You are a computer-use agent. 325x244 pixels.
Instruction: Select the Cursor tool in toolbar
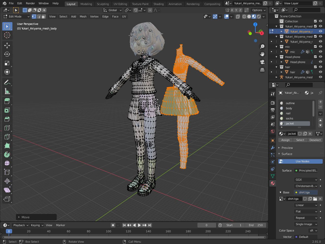pos(7,35)
